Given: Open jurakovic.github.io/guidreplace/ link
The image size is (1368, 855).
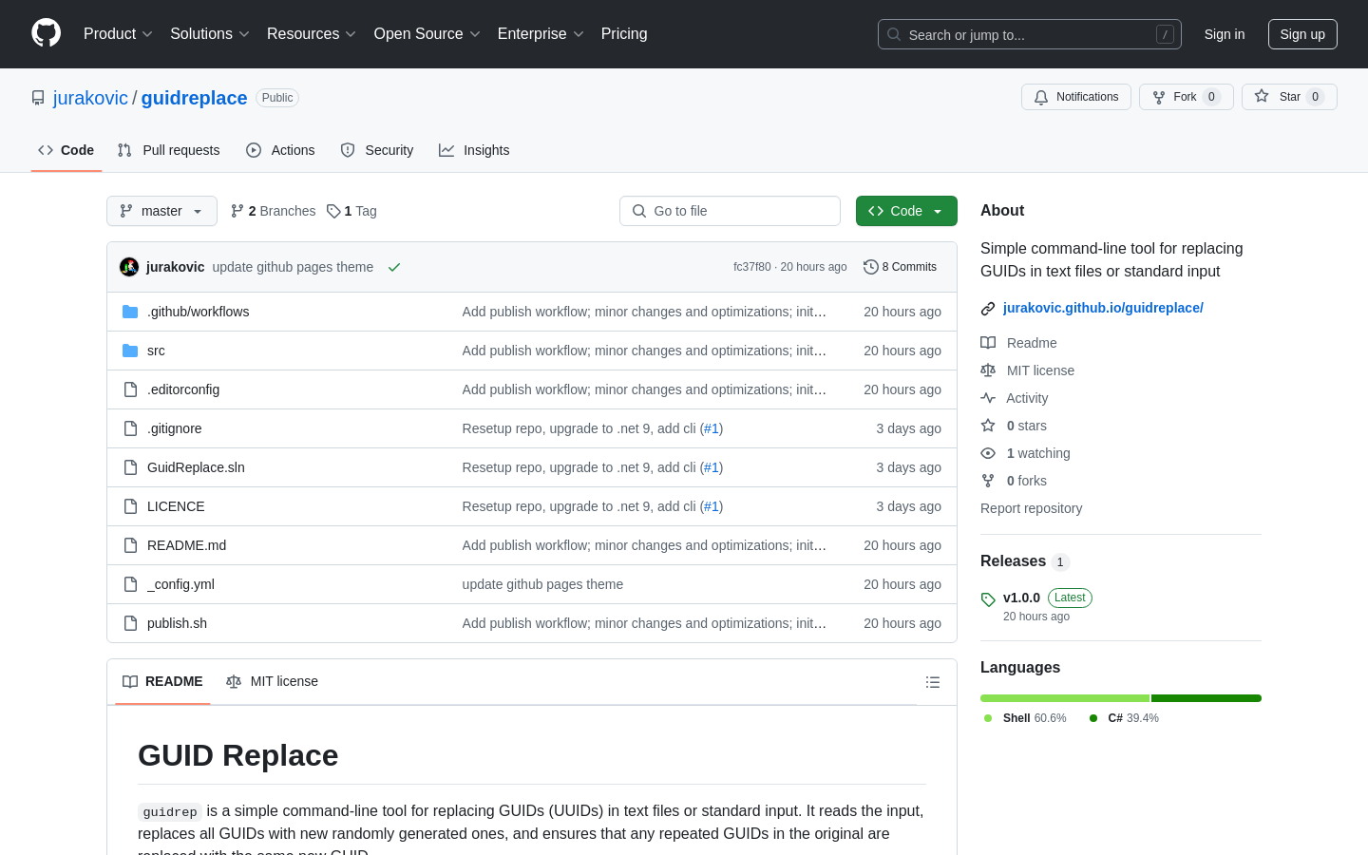Looking at the screenshot, I should click(x=1103, y=308).
